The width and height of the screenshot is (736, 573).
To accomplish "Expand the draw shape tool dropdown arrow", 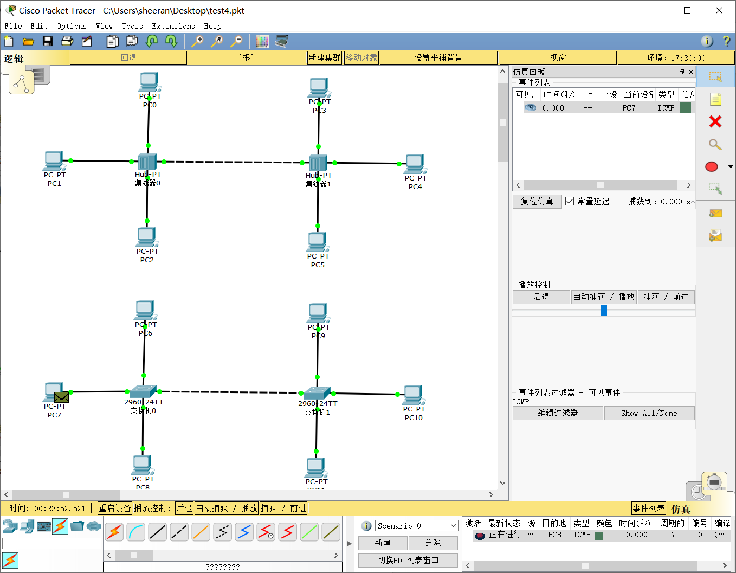I will point(731,166).
